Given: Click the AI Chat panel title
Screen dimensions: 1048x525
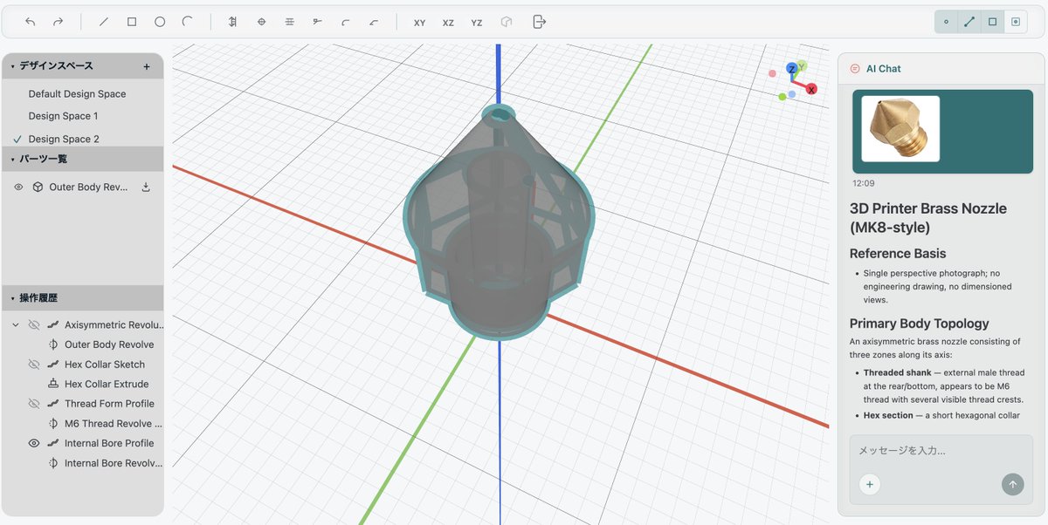Looking at the screenshot, I should [884, 69].
